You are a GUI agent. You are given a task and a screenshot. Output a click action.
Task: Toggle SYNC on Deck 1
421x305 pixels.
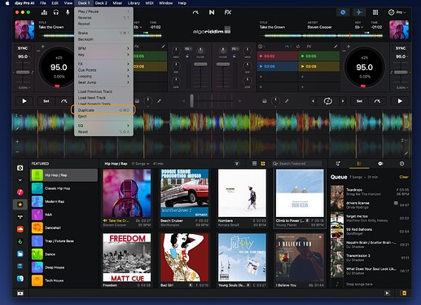pyautogui.click(x=23, y=48)
